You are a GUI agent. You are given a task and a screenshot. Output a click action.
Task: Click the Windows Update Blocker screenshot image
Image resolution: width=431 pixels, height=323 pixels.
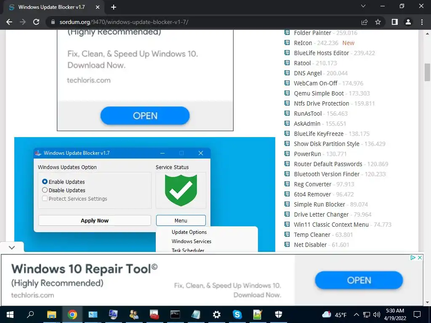point(145,194)
